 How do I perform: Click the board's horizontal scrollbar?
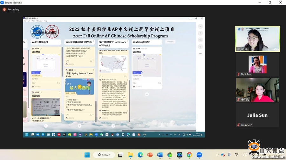[159, 130]
